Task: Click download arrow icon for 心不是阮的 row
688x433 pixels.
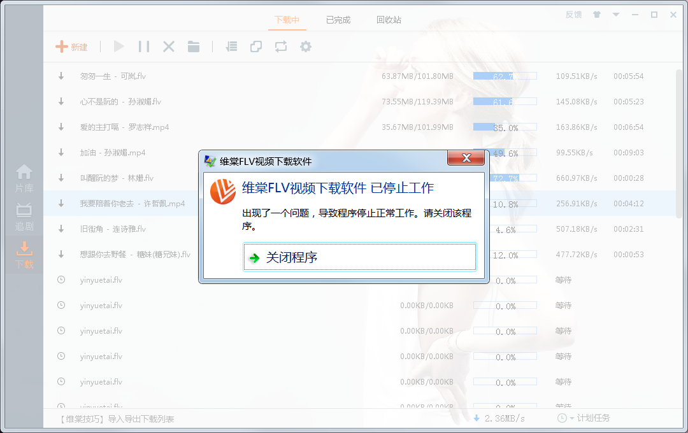Action: (x=61, y=101)
